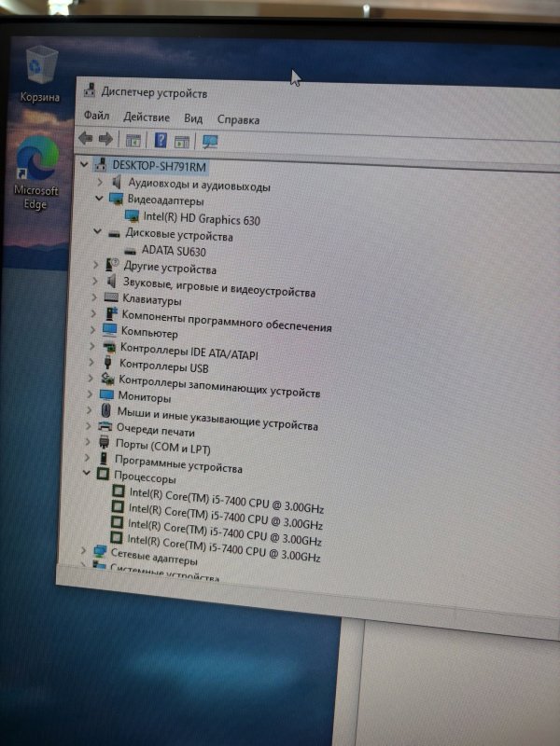Screen dimensions: 560x746
Task: Click the action pane toolbar icon next to Help
Action: pos(181,142)
